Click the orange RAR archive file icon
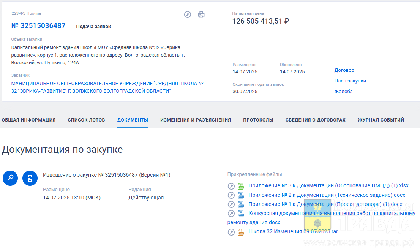 coord(240,232)
